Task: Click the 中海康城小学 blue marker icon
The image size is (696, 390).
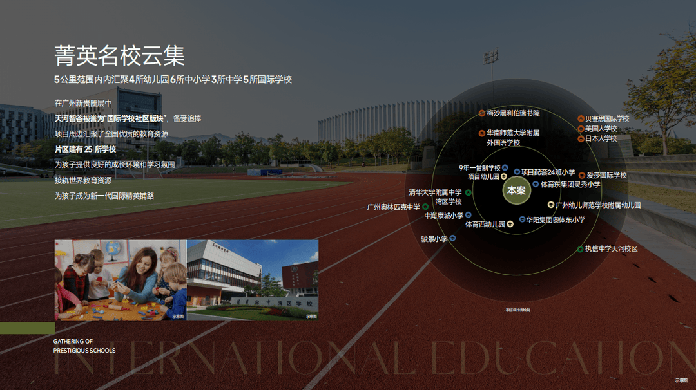Action: [468, 216]
